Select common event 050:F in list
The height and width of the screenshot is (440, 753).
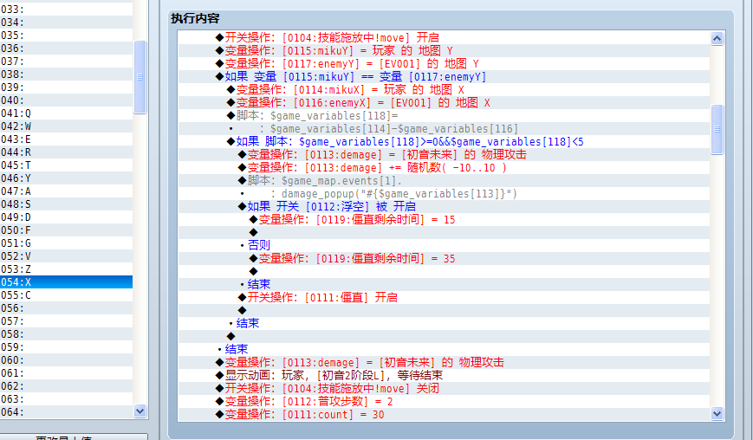(66, 230)
